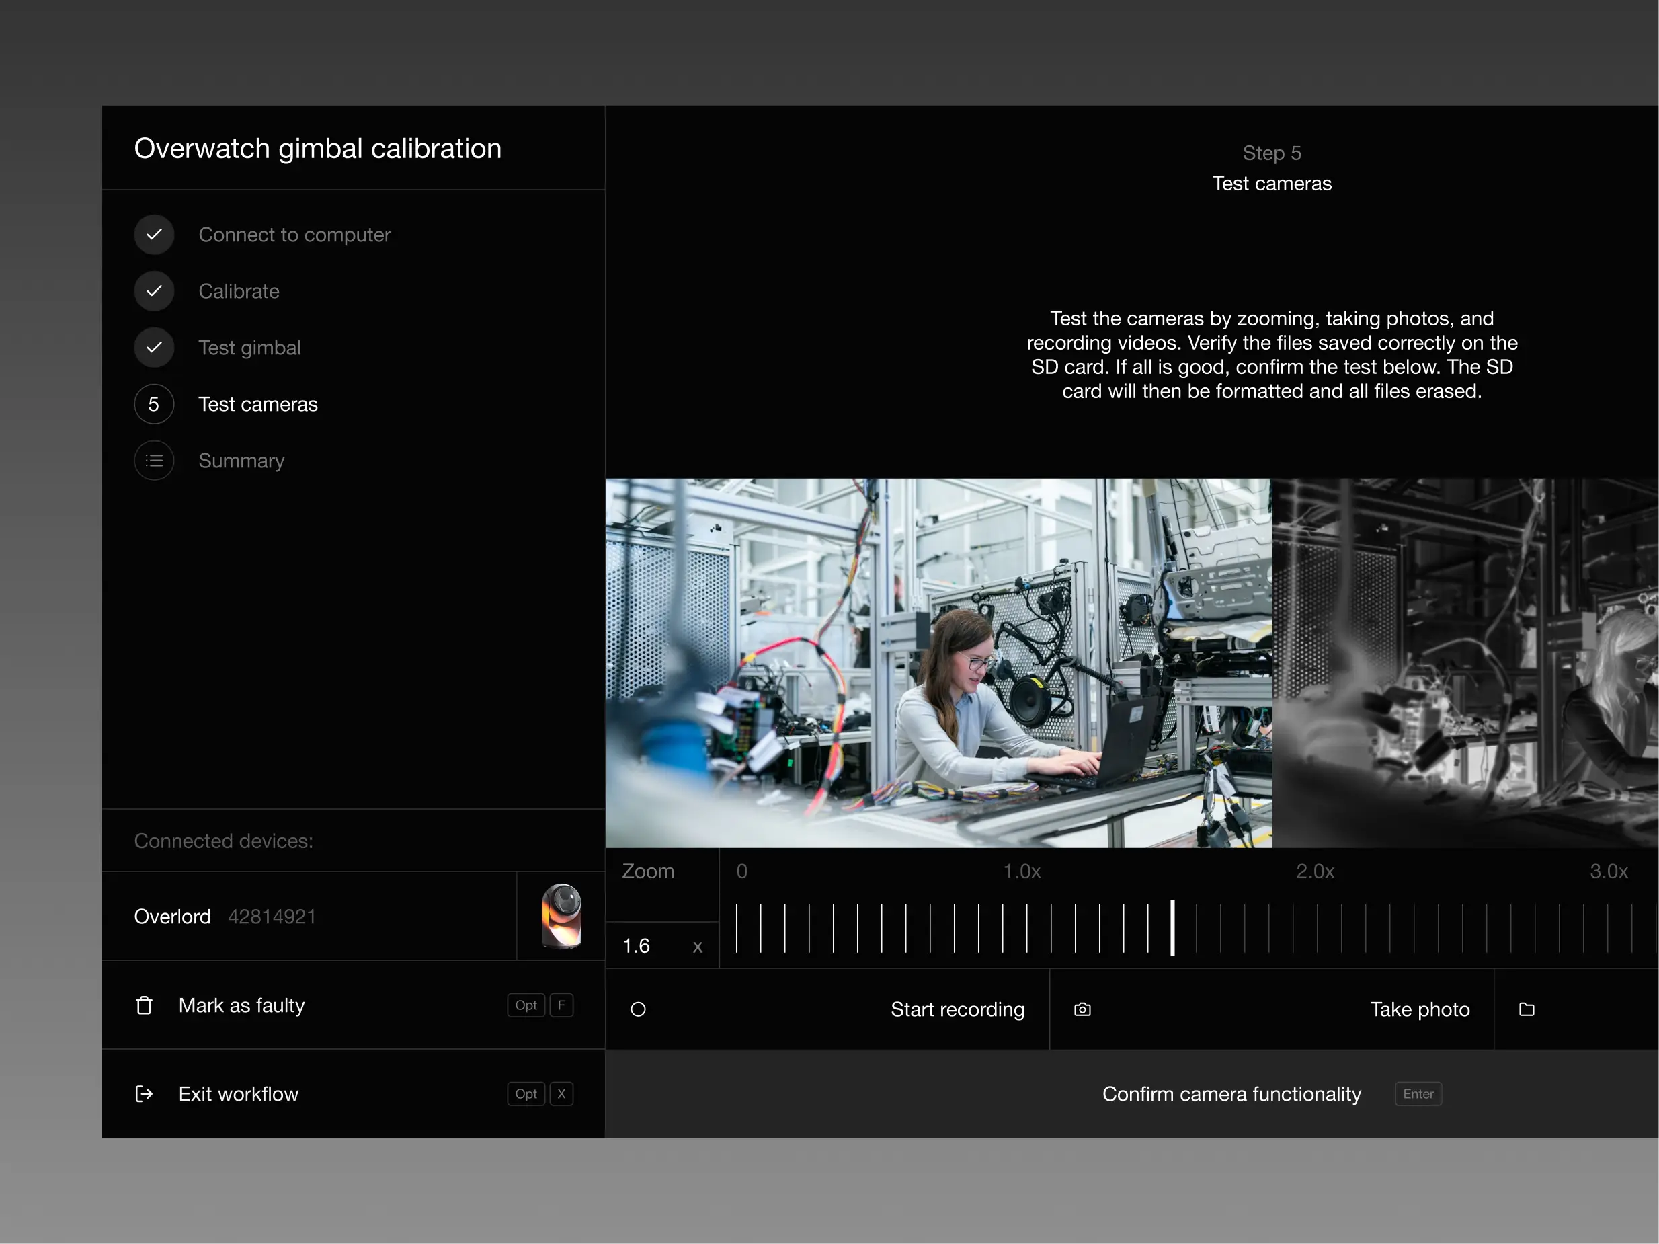Screen dimensions: 1659x1244
Task: Click the Calibrate step checkmark icon
Action: [x=154, y=290]
